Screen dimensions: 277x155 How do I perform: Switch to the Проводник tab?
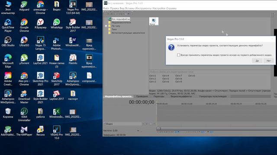(142, 96)
